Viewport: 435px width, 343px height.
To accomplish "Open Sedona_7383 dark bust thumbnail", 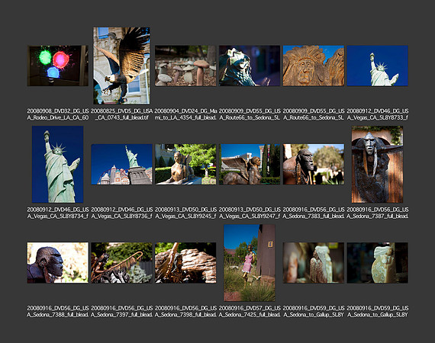I will click(x=314, y=165).
